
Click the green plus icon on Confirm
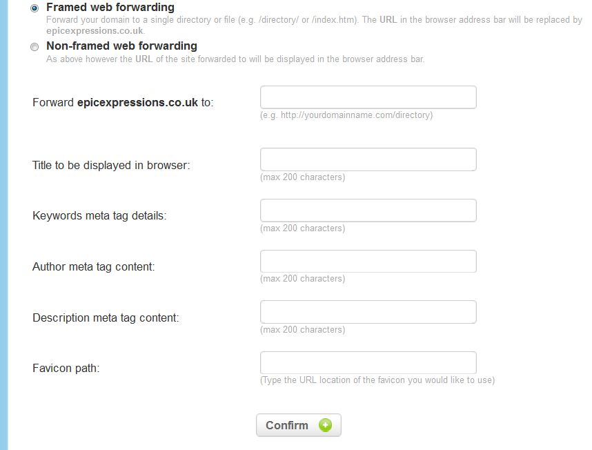325,425
